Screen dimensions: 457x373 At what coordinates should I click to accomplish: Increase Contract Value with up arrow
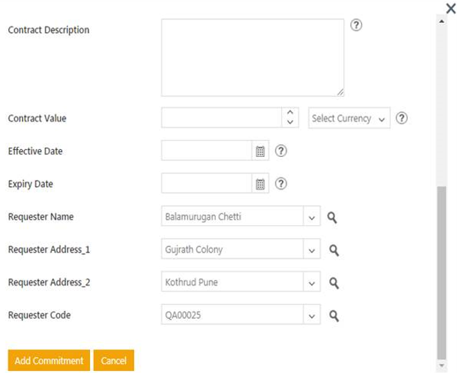click(290, 112)
